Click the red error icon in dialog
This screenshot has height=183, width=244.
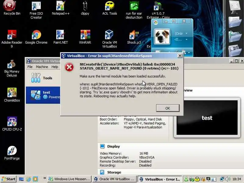[x=69, y=67]
